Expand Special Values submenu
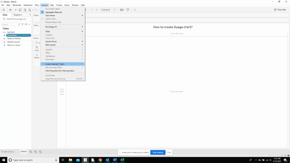Image resolution: width=290 pixels, height=163 pixels. 62,41
